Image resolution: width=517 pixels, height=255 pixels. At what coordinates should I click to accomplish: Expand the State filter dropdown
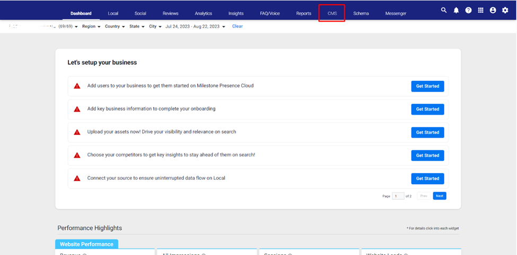137,26
